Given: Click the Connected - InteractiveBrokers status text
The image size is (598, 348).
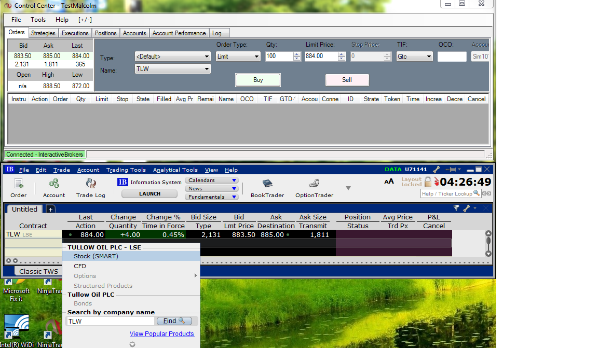Looking at the screenshot, I should coord(45,155).
